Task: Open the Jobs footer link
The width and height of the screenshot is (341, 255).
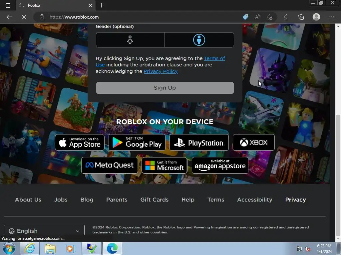Action: [61, 200]
